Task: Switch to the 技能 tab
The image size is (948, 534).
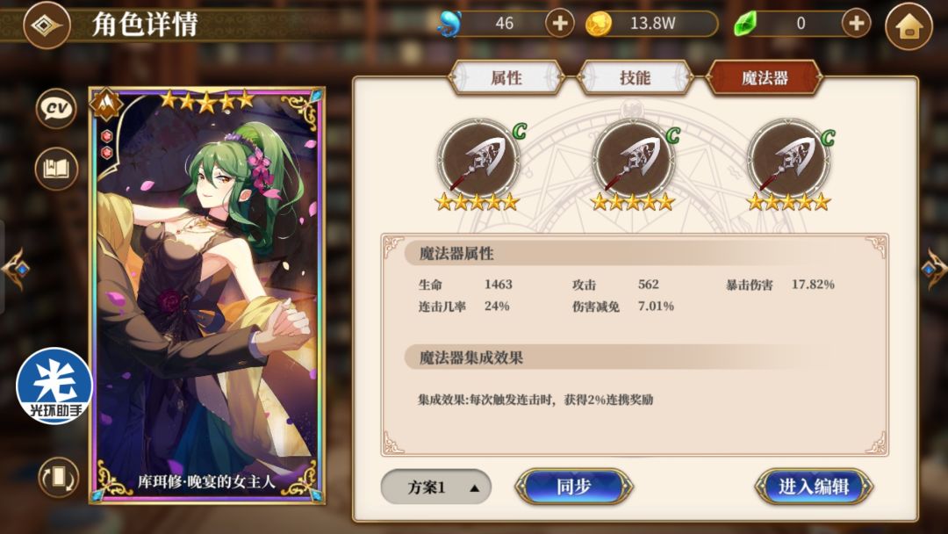Action: point(635,77)
